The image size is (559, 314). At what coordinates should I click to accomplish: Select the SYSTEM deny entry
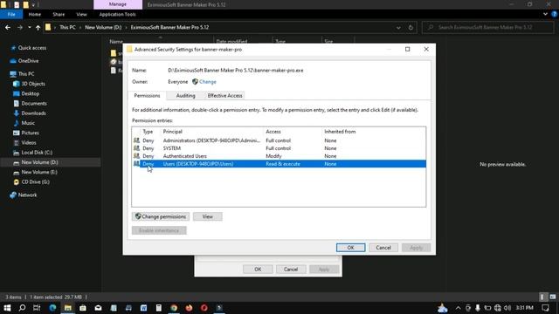tap(279, 148)
